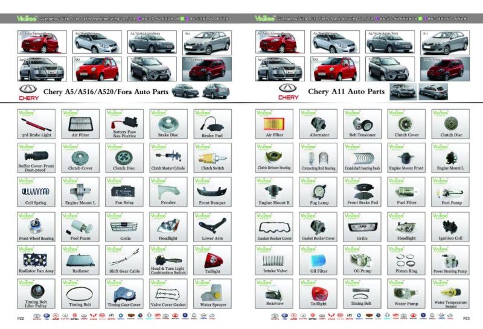Select the blue Oil Filter card

tap(318, 260)
